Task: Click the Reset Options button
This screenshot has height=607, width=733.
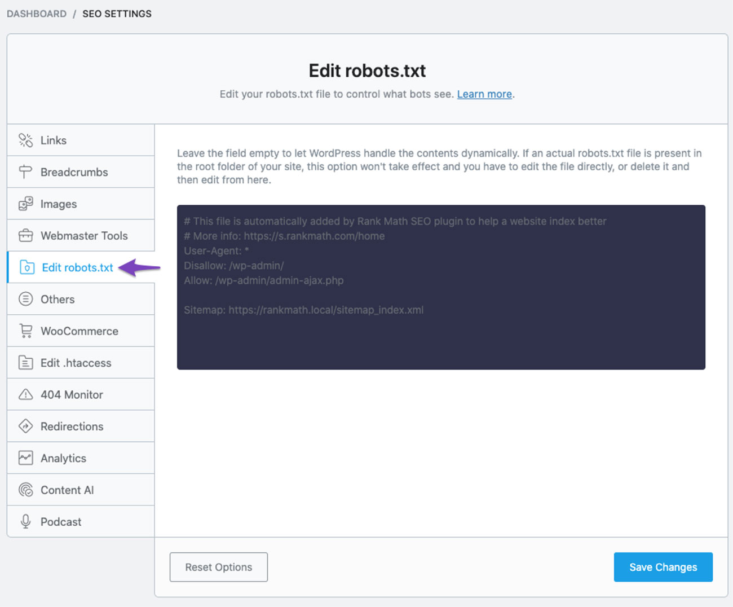Action: [219, 567]
